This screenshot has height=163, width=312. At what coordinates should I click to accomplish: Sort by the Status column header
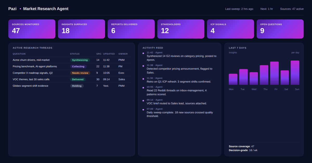pyautogui.click(x=75, y=54)
